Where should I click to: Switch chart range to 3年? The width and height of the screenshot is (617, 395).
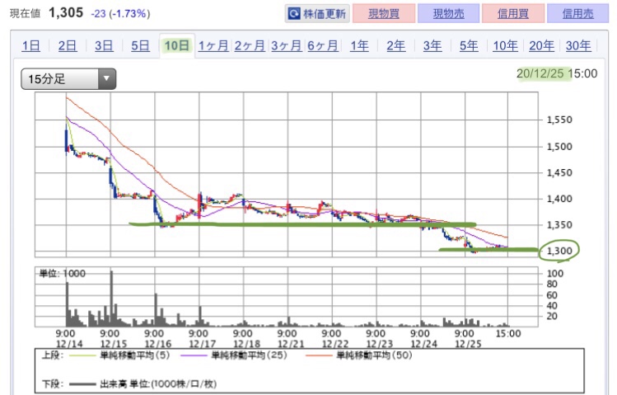click(432, 45)
